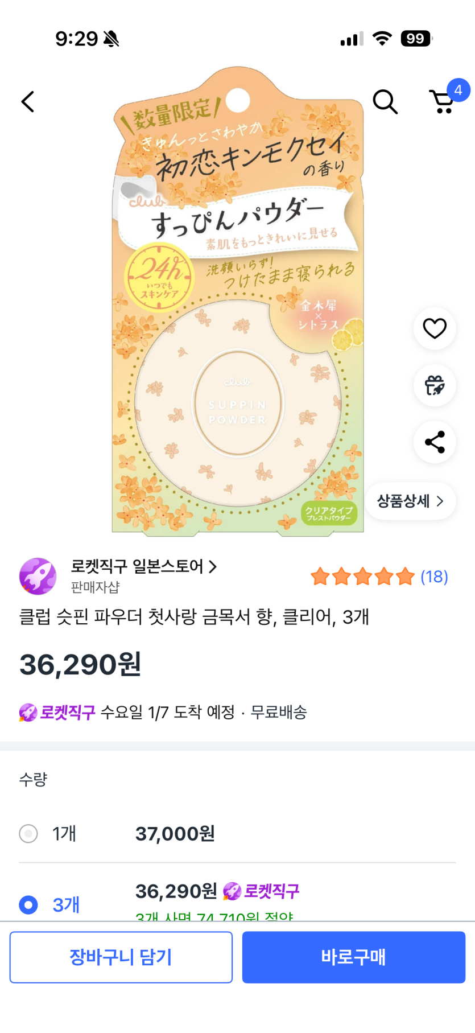The width and height of the screenshot is (475, 1033).
Task: Share this product with the share icon
Action: point(435,442)
